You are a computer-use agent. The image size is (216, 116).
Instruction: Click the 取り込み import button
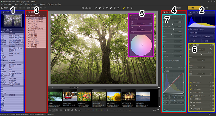5,8
